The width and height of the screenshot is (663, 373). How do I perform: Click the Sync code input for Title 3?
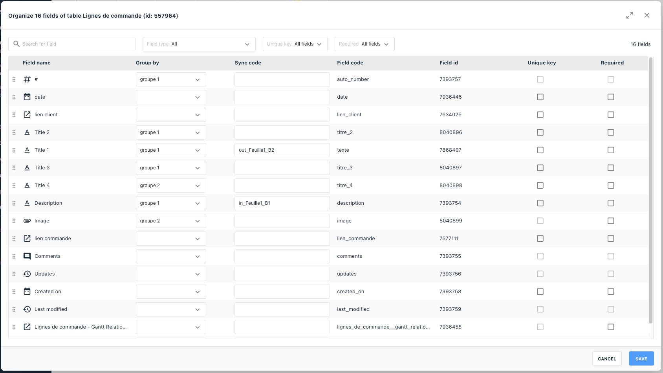(x=282, y=167)
